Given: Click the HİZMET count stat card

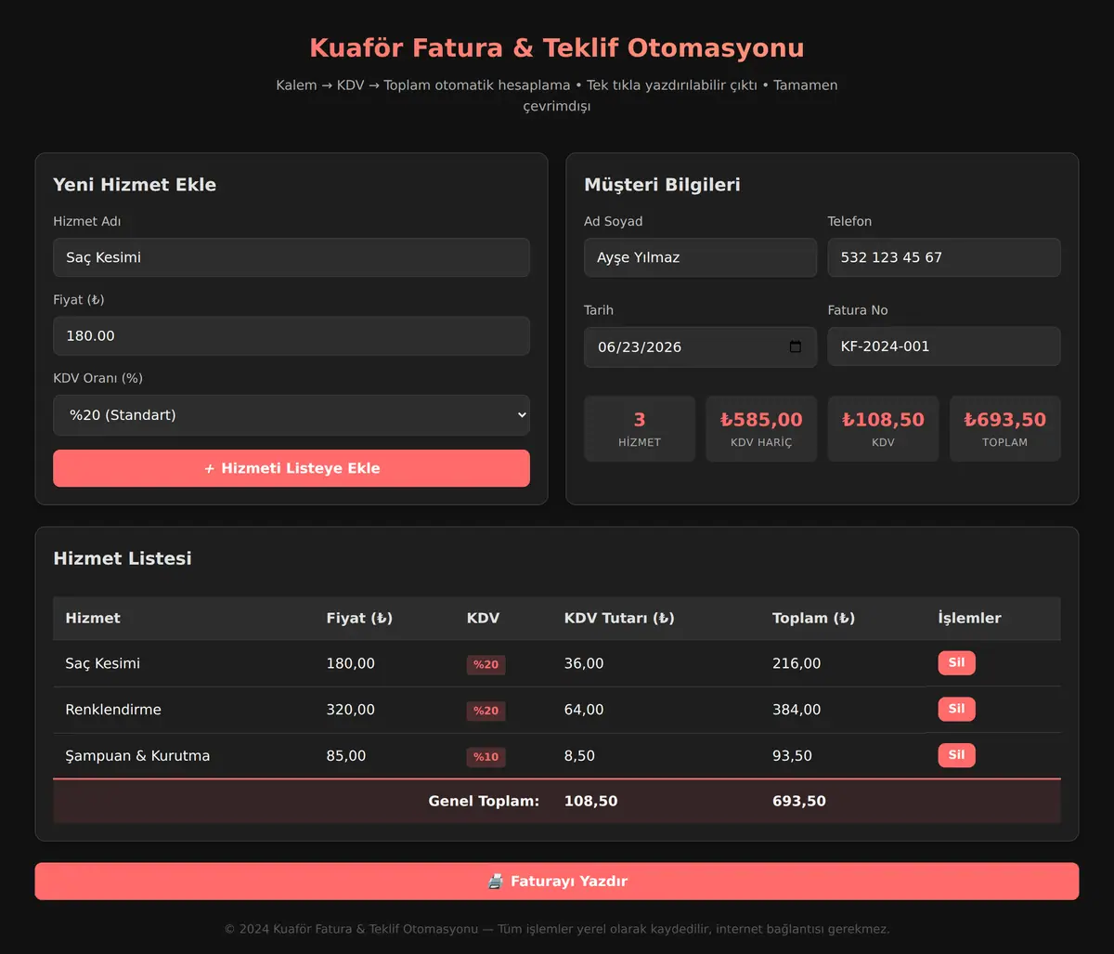Looking at the screenshot, I should (x=640, y=429).
